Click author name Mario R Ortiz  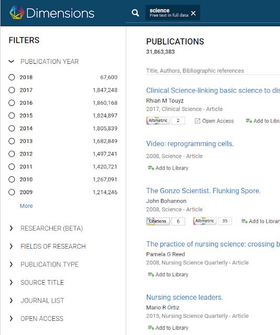(163, 308)
